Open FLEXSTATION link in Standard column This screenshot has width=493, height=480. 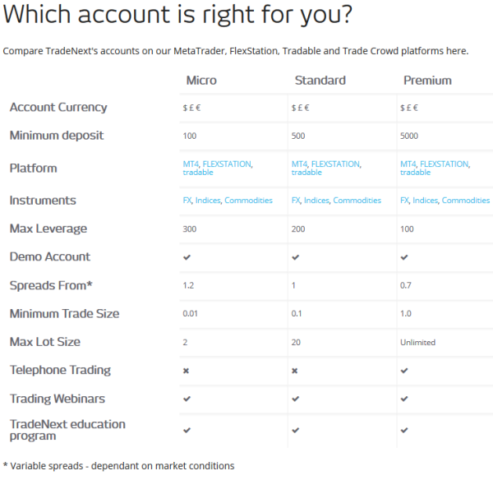pos(335,164)
